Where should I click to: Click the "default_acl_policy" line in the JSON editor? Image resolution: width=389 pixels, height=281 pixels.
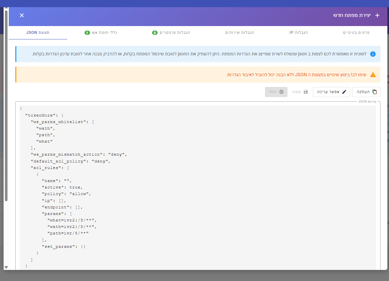[70, 161]
